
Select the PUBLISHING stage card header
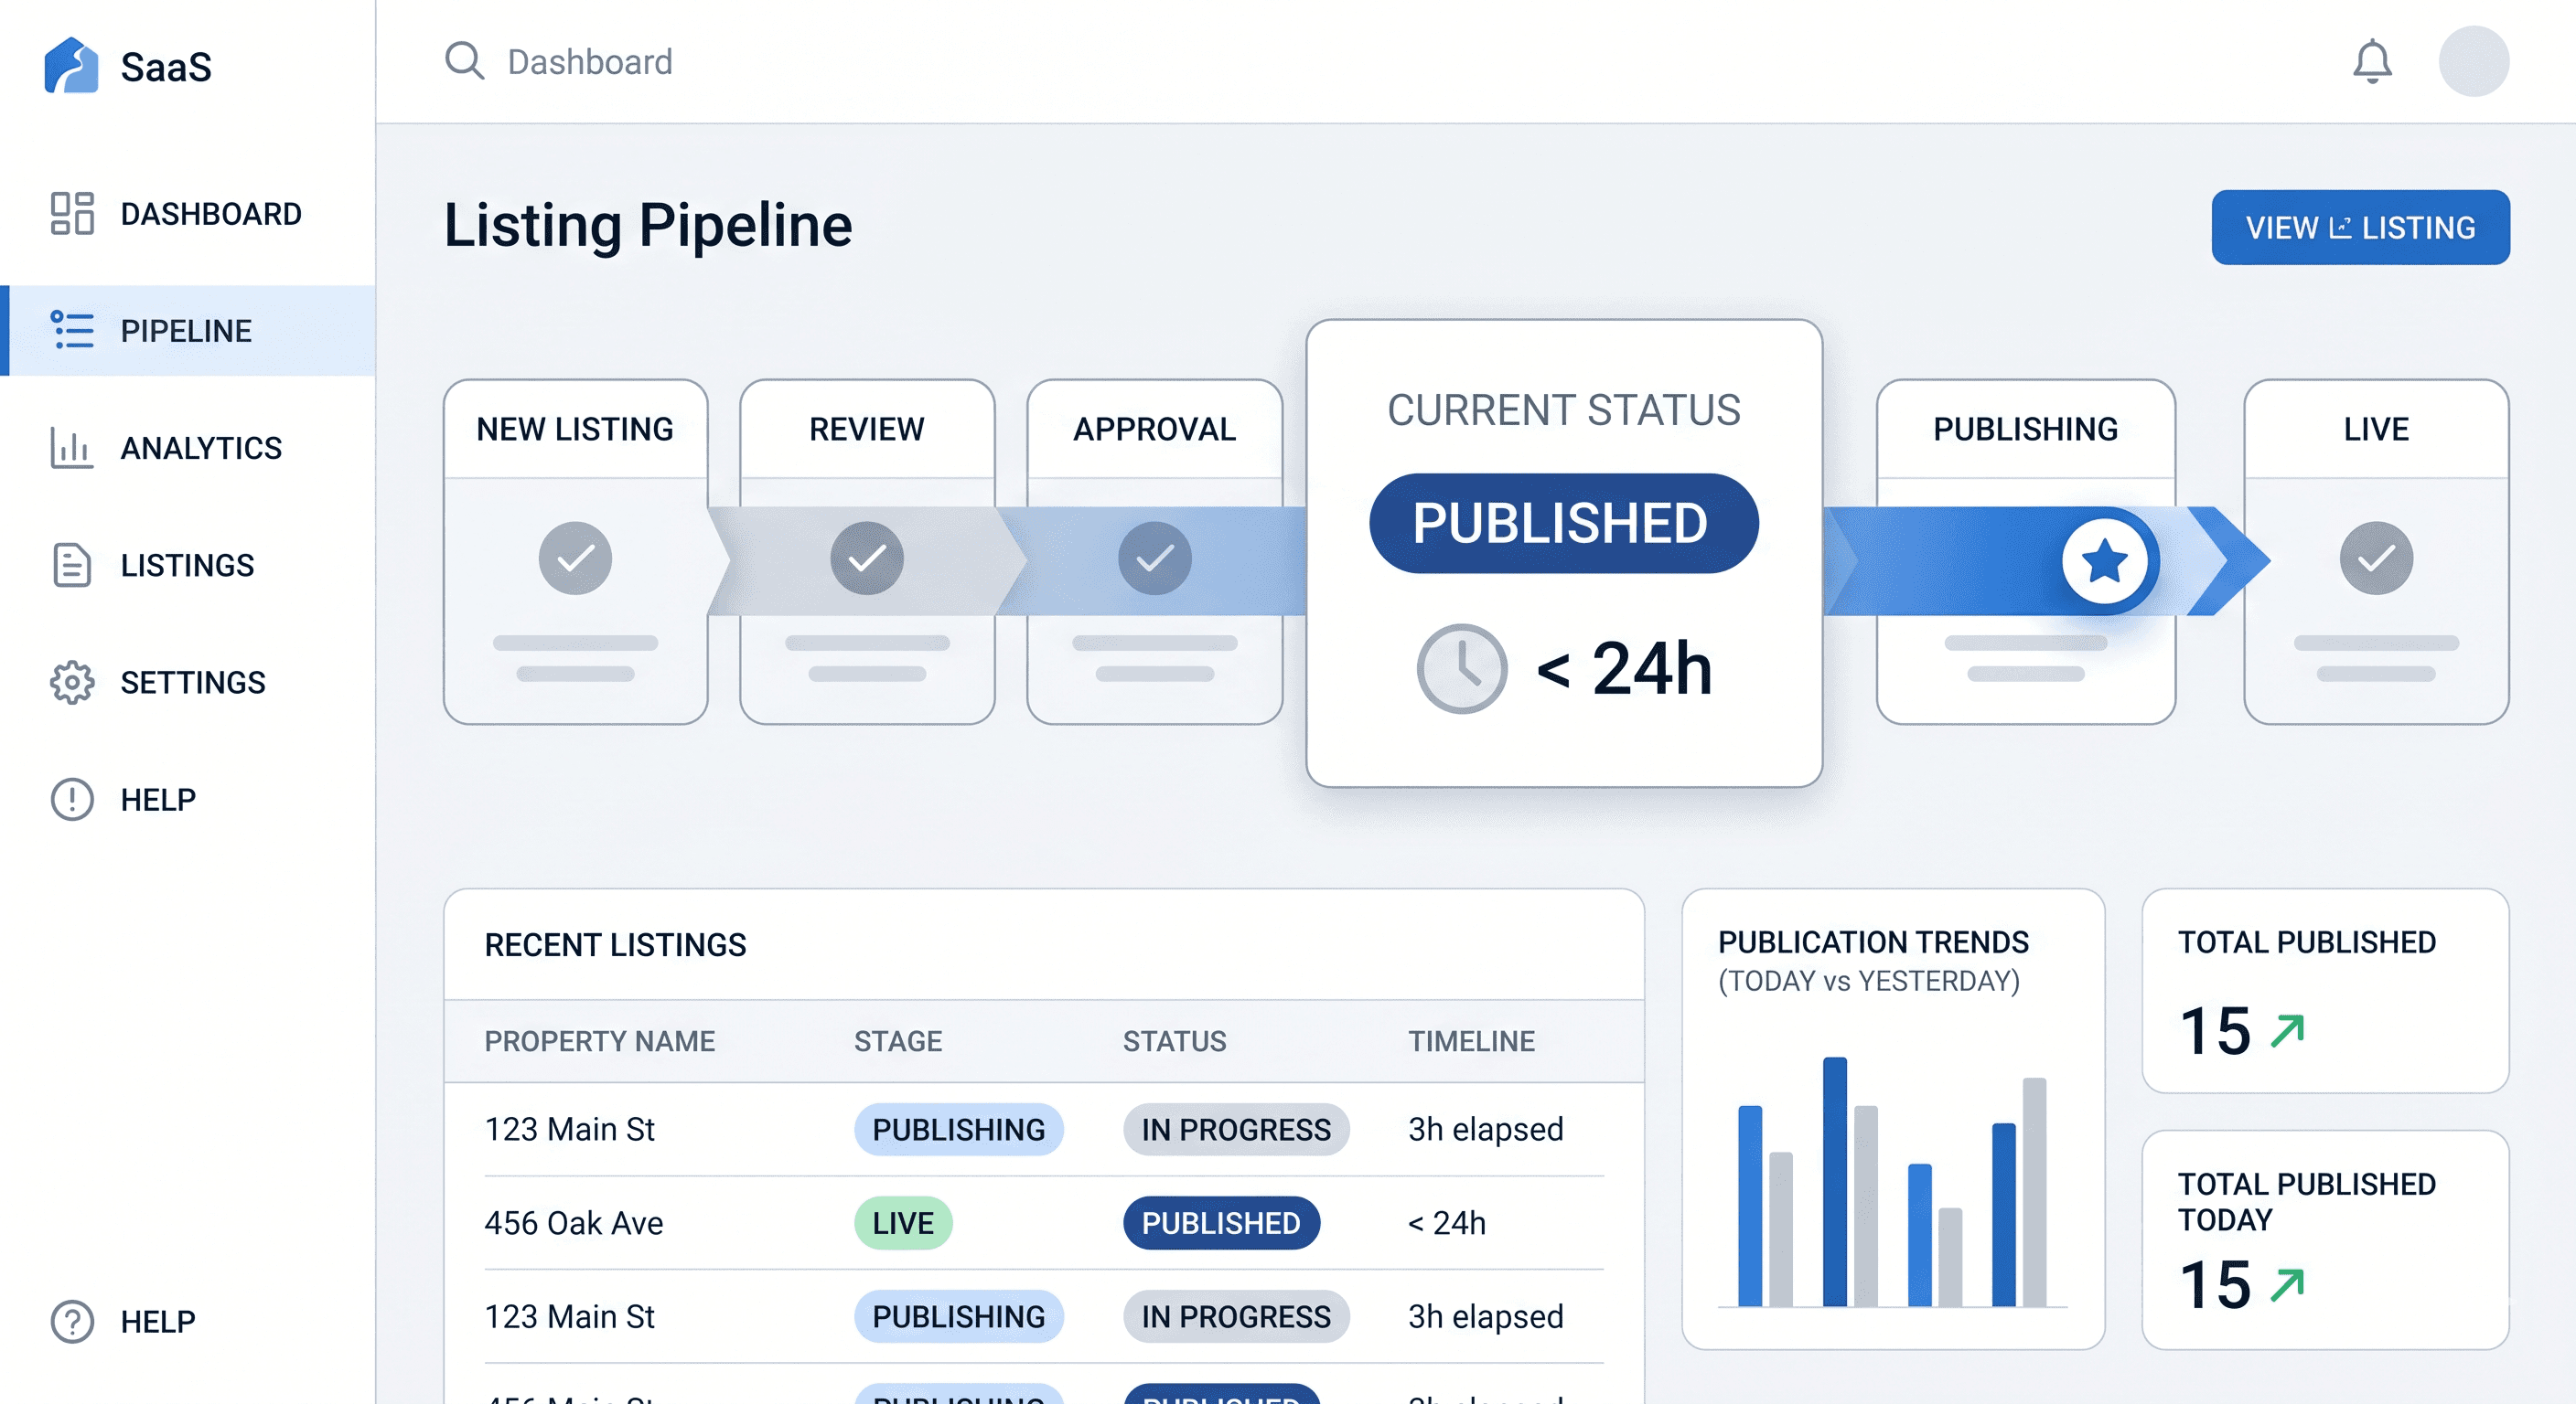(2026, 429)
